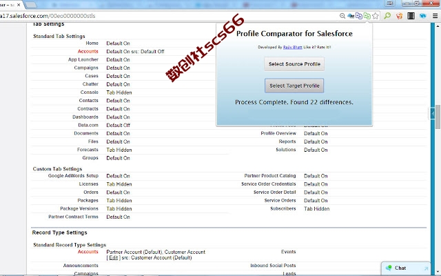This screenshot has width=441, height=276.
Task: Click the Tab Hidden value for Subscribers
Action: click(317, 208)
